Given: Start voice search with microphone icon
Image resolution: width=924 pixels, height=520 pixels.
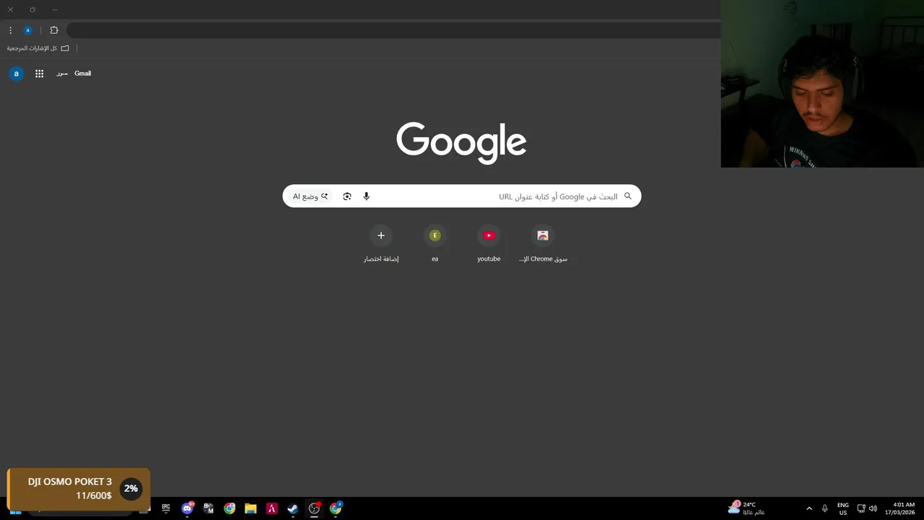Looking at the screenshot, I should click(x=366, y=196).
